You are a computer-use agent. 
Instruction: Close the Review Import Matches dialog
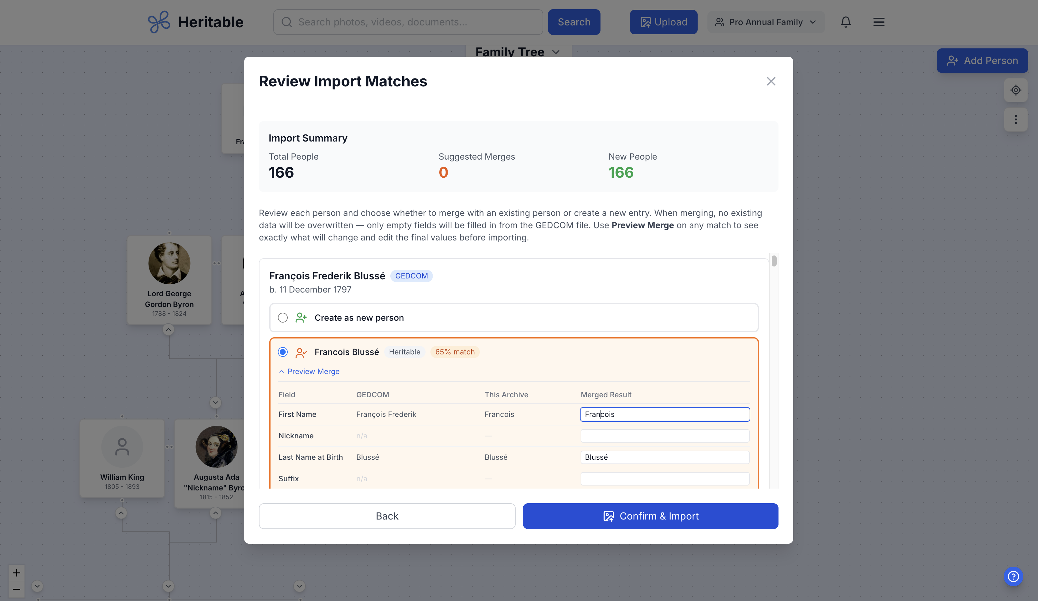771,81
